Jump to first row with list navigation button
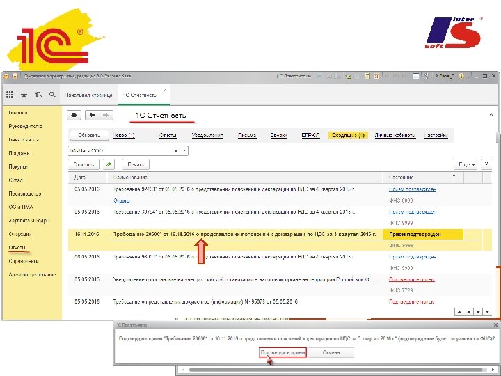The image size is (501, 376). click(x=459, y=312)
